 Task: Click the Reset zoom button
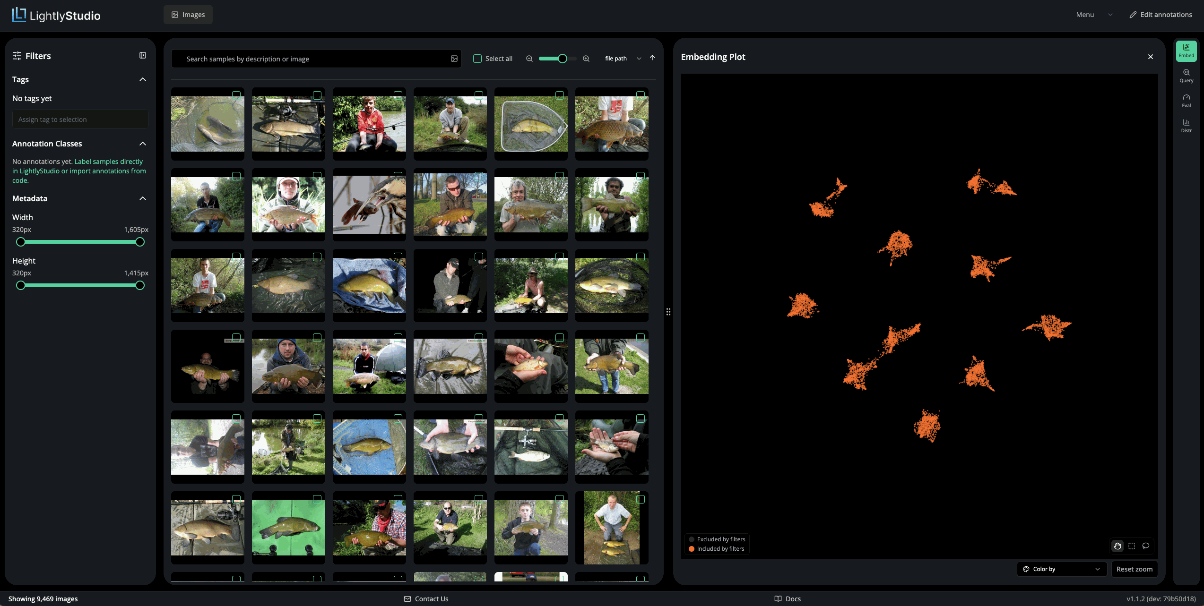point(1134,569)
